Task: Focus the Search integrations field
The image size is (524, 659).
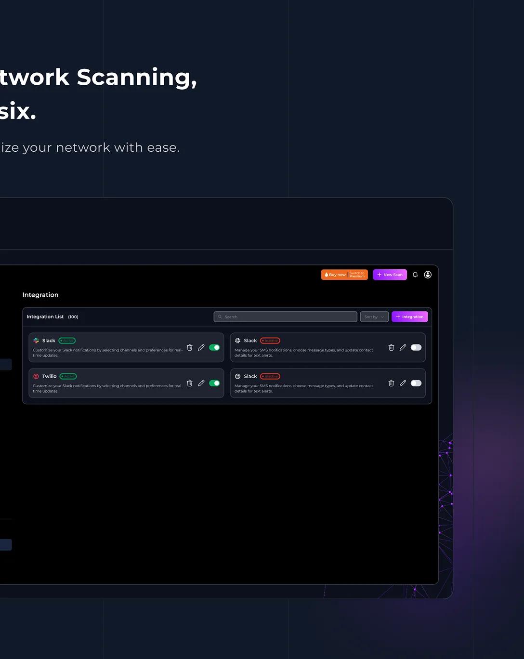Action: [x=285, y=317]
